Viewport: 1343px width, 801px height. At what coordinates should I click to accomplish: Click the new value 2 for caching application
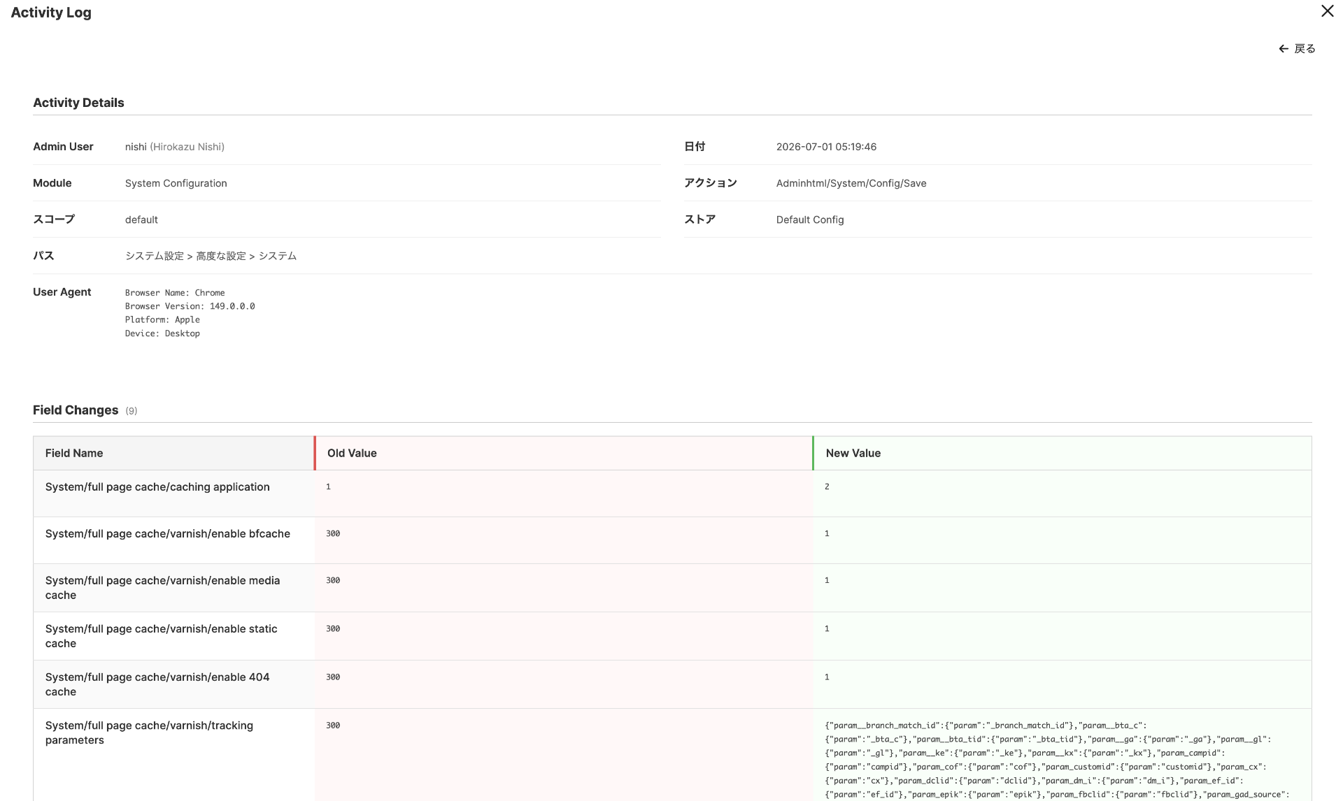click(x=827, y=486)
